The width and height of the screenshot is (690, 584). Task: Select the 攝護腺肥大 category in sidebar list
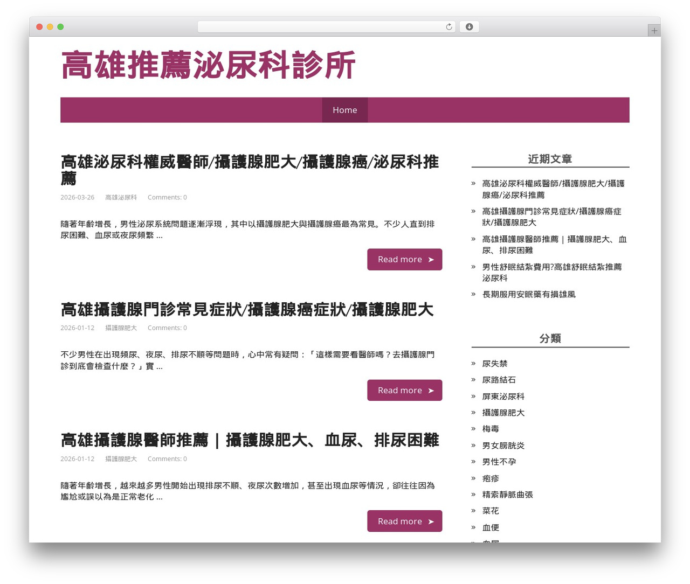pyautogui.click(x=503, y=413)
